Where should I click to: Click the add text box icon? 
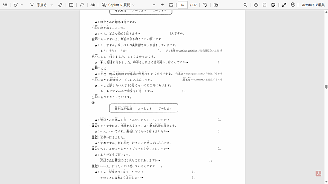click(x=71, y=5)
